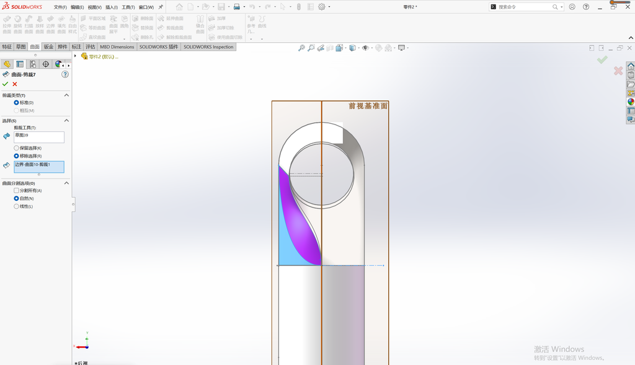Open the SOLIDWORKS Inspection tab
This screenshot has width=635, height=365.
(x=208, y=47)
